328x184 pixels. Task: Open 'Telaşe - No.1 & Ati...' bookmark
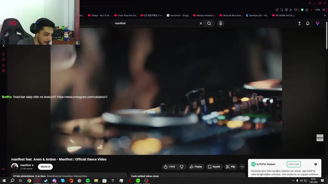(x=99, y=15)
